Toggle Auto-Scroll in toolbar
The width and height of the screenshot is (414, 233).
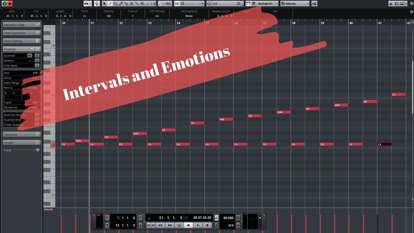(x=86, y=4)
